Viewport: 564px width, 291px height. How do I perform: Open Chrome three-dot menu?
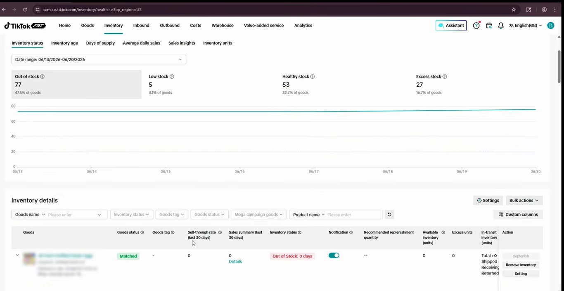click(x=555, y=9)
